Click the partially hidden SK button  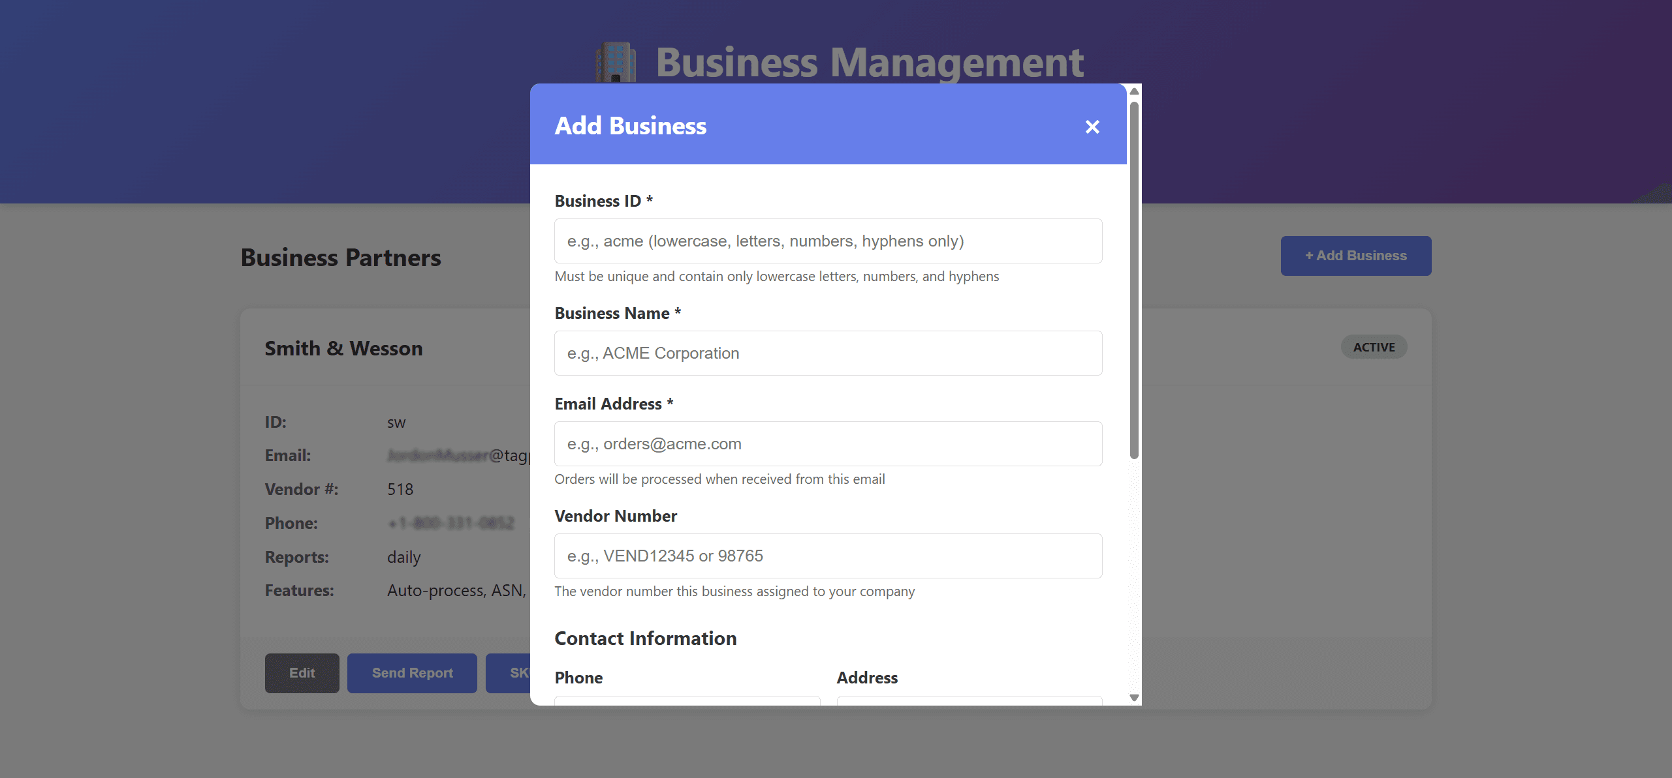coord(509,673)
